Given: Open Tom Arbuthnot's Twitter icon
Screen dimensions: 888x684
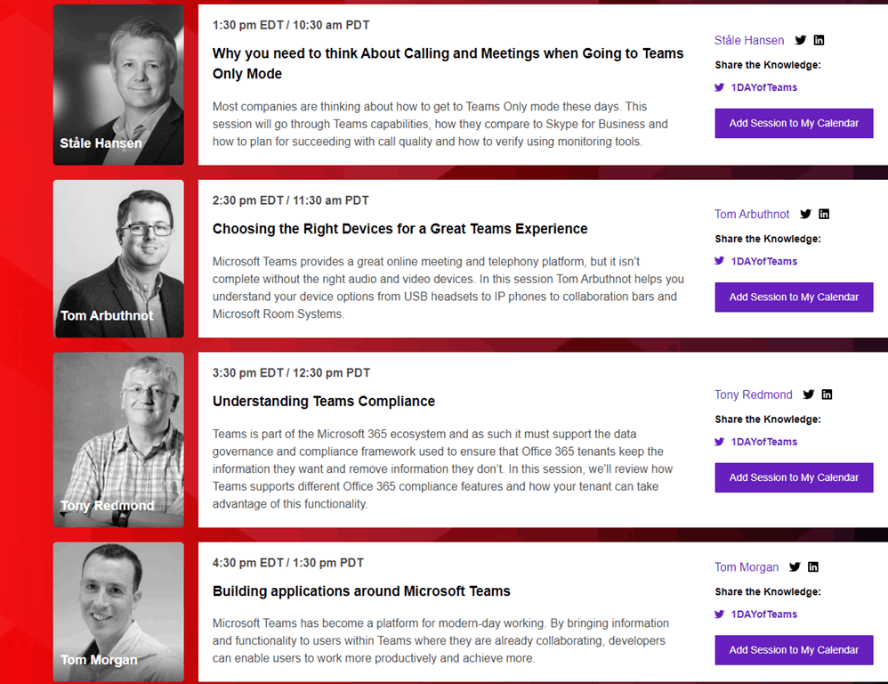Looking at the screenshot, I should click(x=806, y=214).
